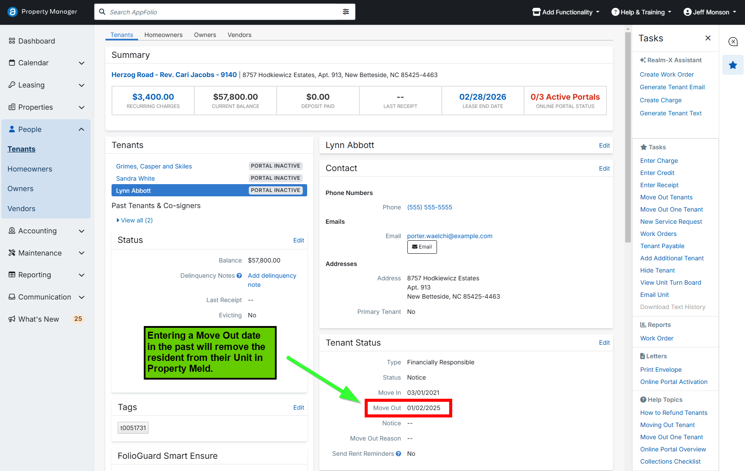The width and height of the screenshot is (745, 471).
Task: Click the Move Out Tenants task link
Action: coord(666,197)
